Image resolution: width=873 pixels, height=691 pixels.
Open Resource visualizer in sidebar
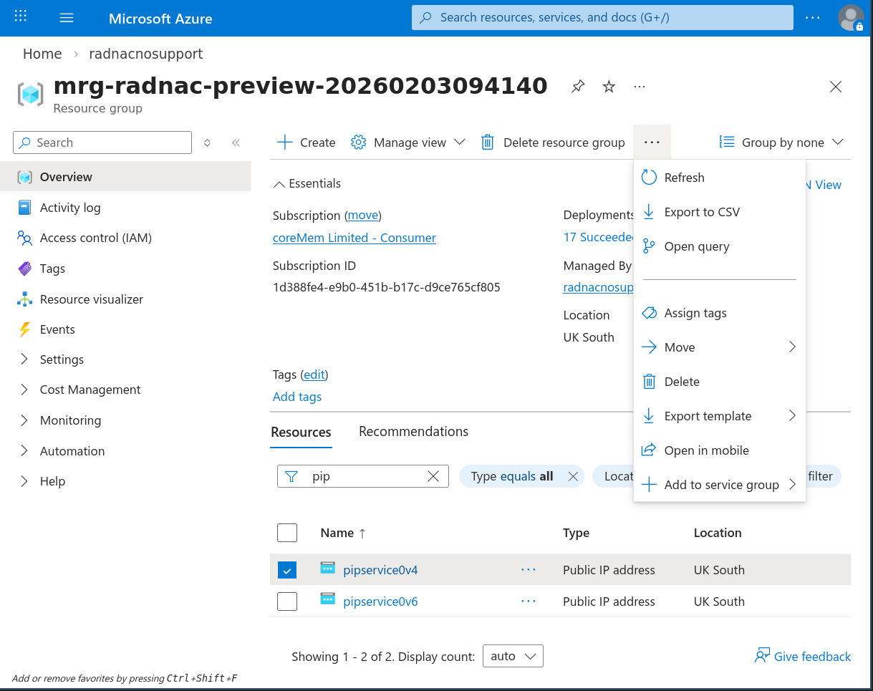[x=91, y=299]
